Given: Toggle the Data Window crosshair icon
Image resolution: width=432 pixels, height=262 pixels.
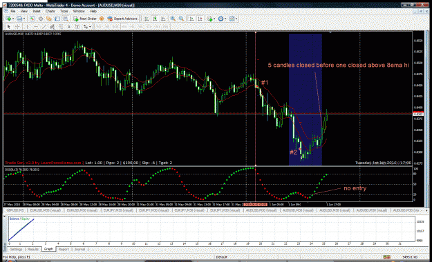Looking at the screenshot, I should (41, 19).
